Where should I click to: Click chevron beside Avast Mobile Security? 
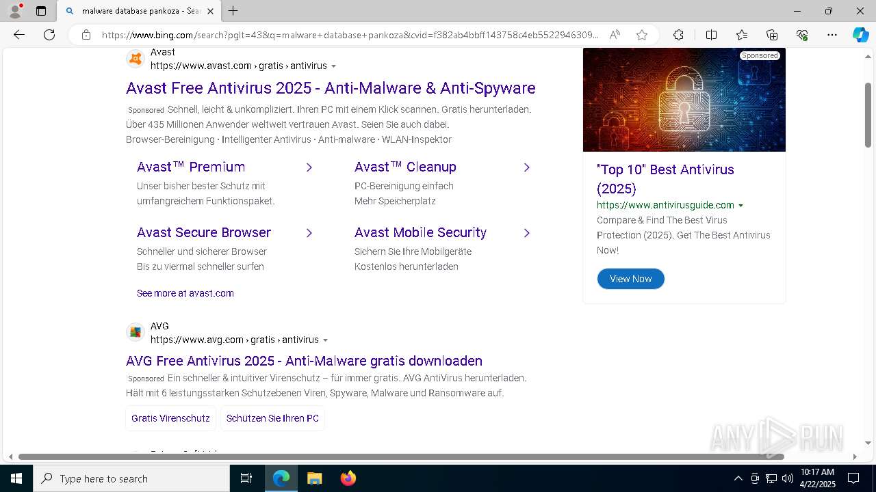(x=526, y=233)
